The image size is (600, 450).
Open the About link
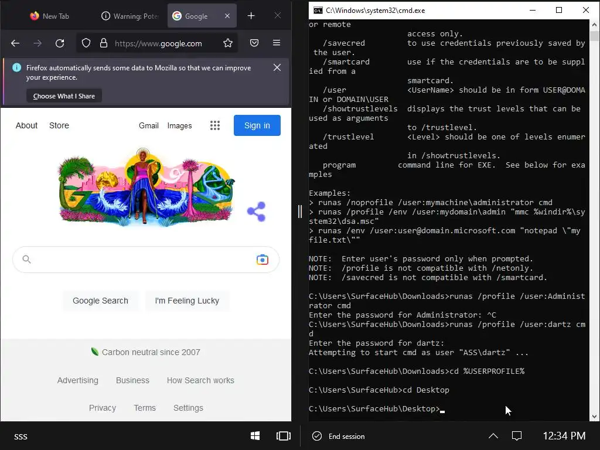click(26, 125)
